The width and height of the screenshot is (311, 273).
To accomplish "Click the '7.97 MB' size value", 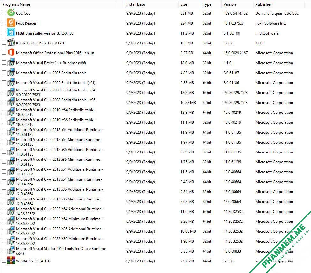I will click(x=187, y=261).
